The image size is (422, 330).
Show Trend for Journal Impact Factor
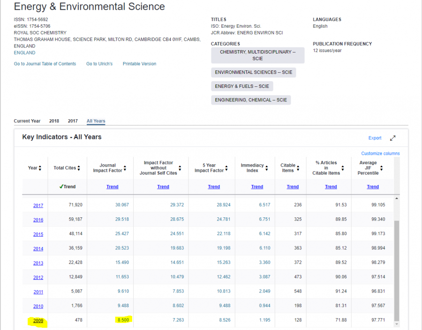point(112,187)
